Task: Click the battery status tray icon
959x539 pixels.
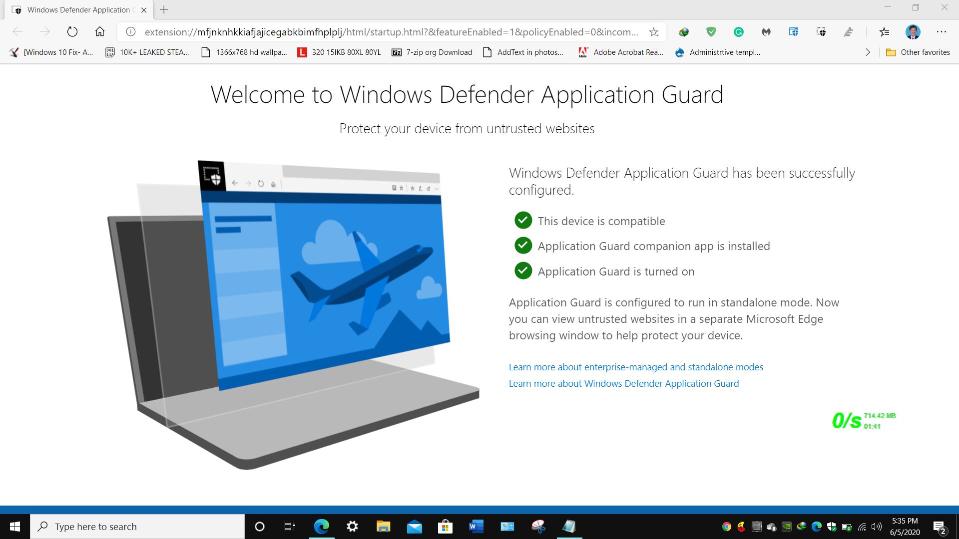Action: 847,527
